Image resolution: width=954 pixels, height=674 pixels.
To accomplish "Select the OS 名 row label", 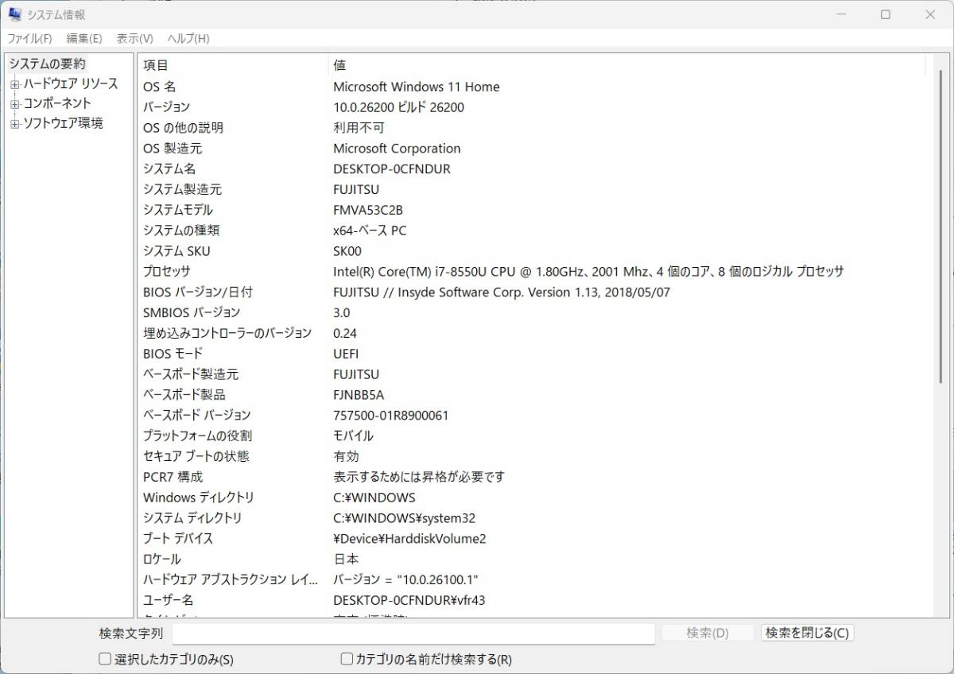I will (x=160, y=87).
